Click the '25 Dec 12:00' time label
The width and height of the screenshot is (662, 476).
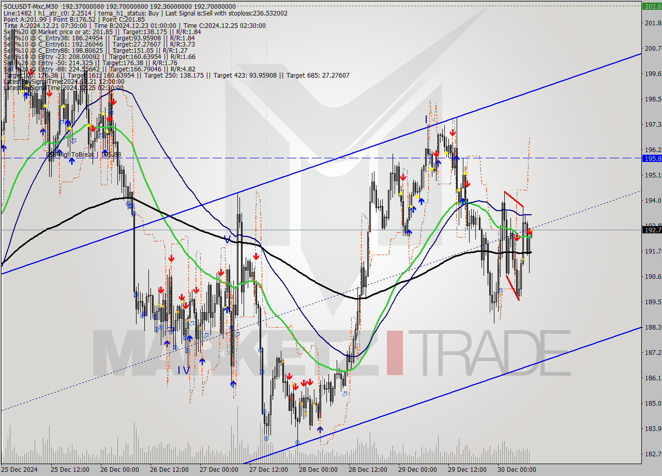pyautogui.click(x=71, y=470)
